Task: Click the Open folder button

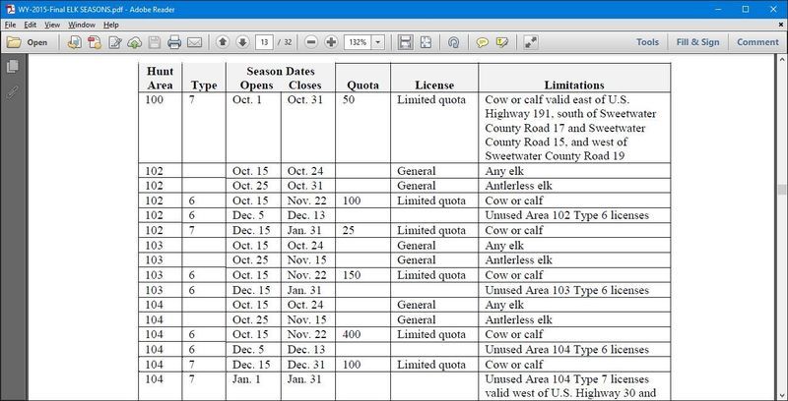Action: click(x=28, y=42)
